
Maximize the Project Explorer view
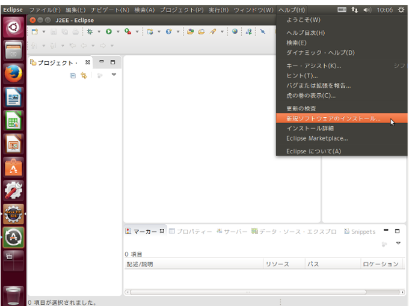click(112, 63)
